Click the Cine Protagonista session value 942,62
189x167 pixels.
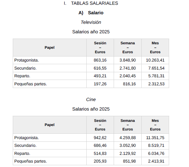(x=100, y=138)
